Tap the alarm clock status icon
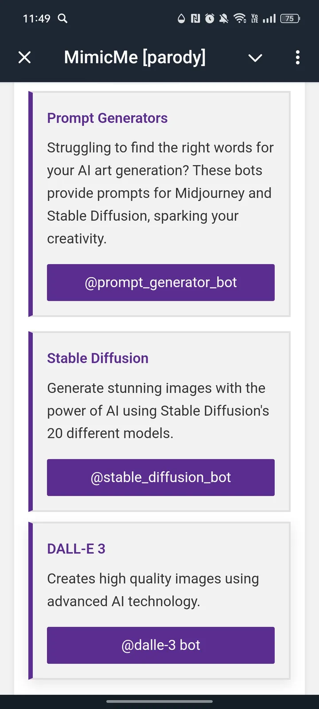 pyautogui.click(x=209, y=19)
